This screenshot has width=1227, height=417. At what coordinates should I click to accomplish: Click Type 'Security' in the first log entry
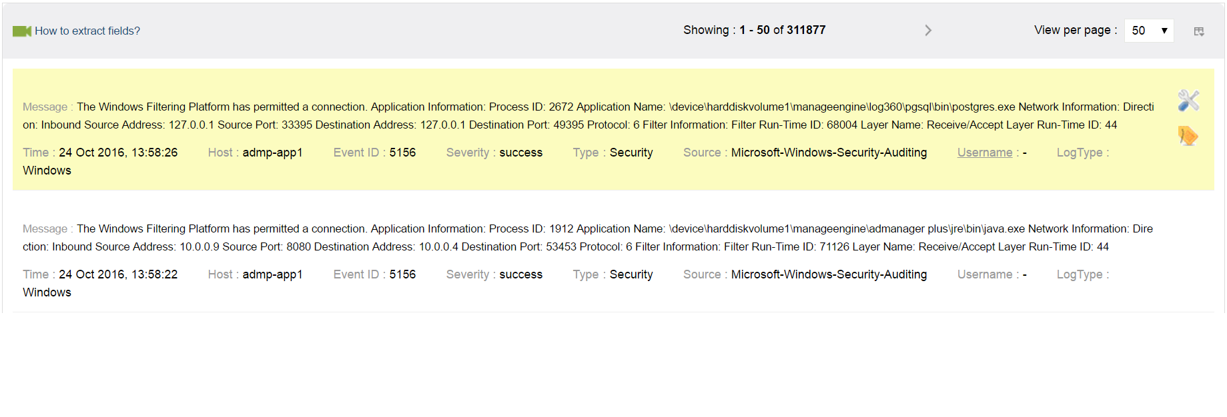click(x=631, y=153)
